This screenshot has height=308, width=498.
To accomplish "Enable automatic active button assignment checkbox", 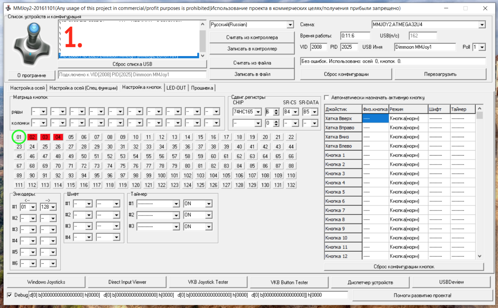I will point(327,98).
